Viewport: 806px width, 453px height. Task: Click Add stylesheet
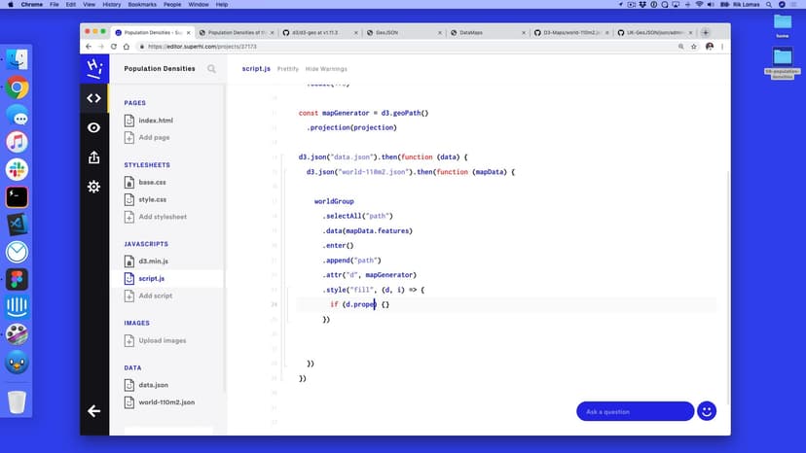click(x=162, y=217)
